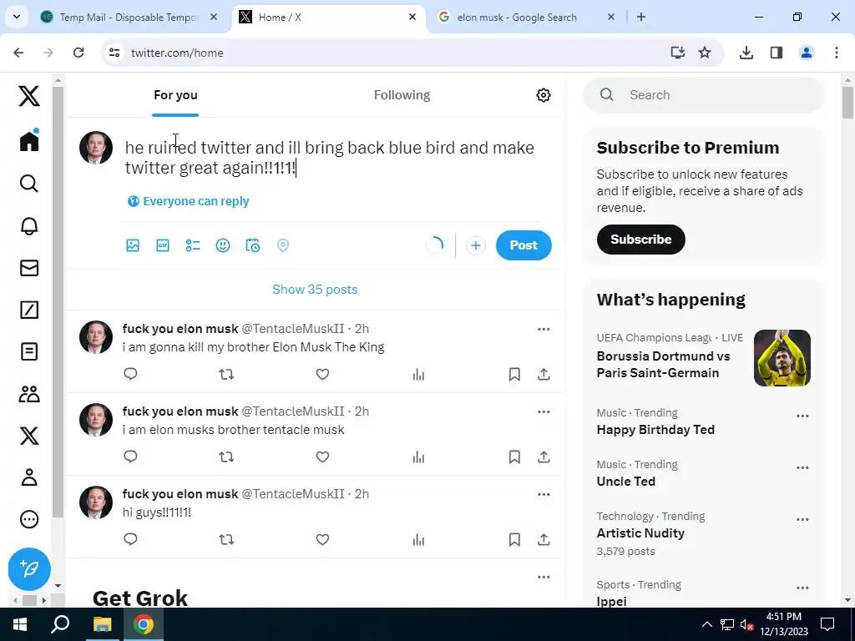This screenshot has height=641, width=855.
Task: Bookmark this page with star icon
Action: (x=705, y=53)
